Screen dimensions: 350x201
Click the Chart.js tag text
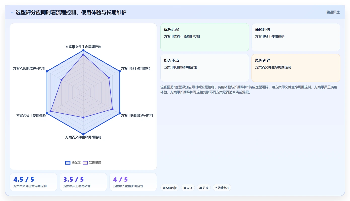(x=171, y=188)
